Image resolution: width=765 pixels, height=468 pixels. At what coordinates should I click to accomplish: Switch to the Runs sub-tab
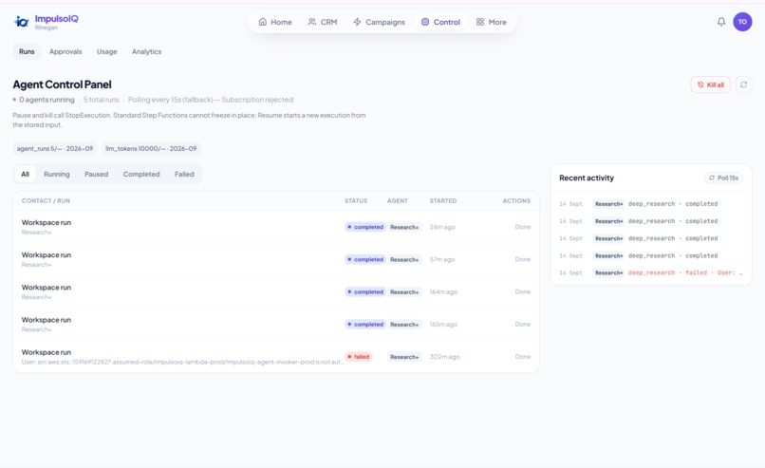pos(27,51)
